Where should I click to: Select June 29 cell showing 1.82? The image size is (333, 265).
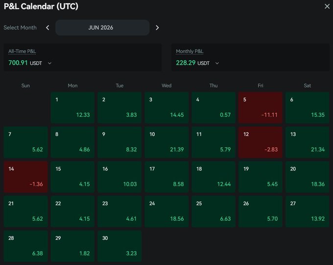click(x=72, y=246)
